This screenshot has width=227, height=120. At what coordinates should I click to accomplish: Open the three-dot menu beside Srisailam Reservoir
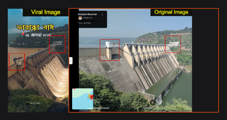[x=102, y=15]
